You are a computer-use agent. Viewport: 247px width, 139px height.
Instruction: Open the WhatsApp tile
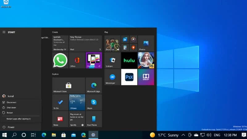60,60
